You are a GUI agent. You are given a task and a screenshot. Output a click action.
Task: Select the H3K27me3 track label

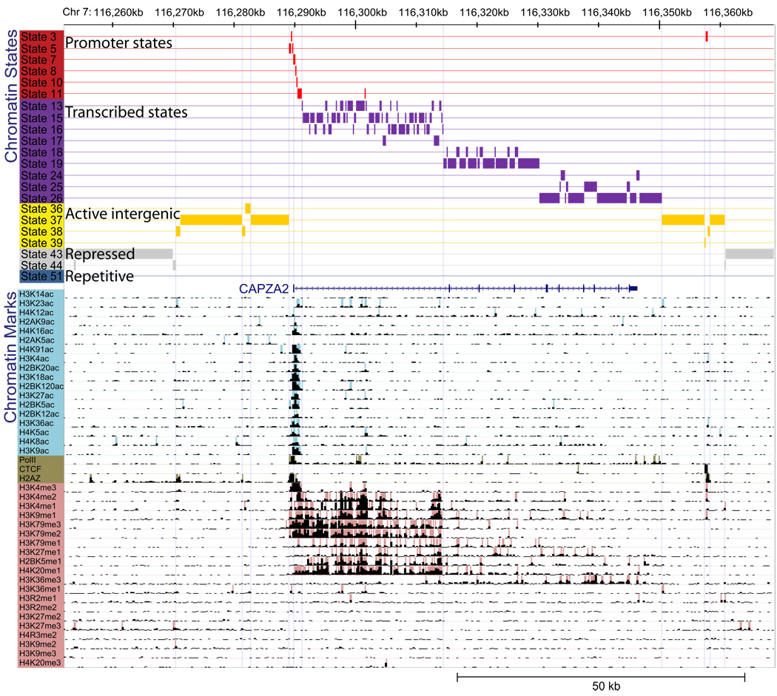[x=40, y=626]
